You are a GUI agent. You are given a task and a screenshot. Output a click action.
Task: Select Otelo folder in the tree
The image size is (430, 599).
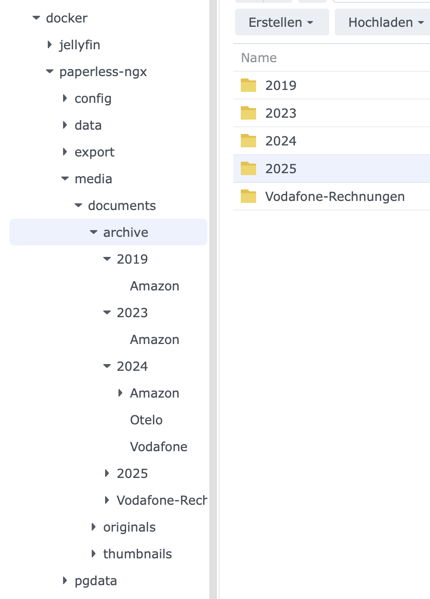[x=146, y=420]
